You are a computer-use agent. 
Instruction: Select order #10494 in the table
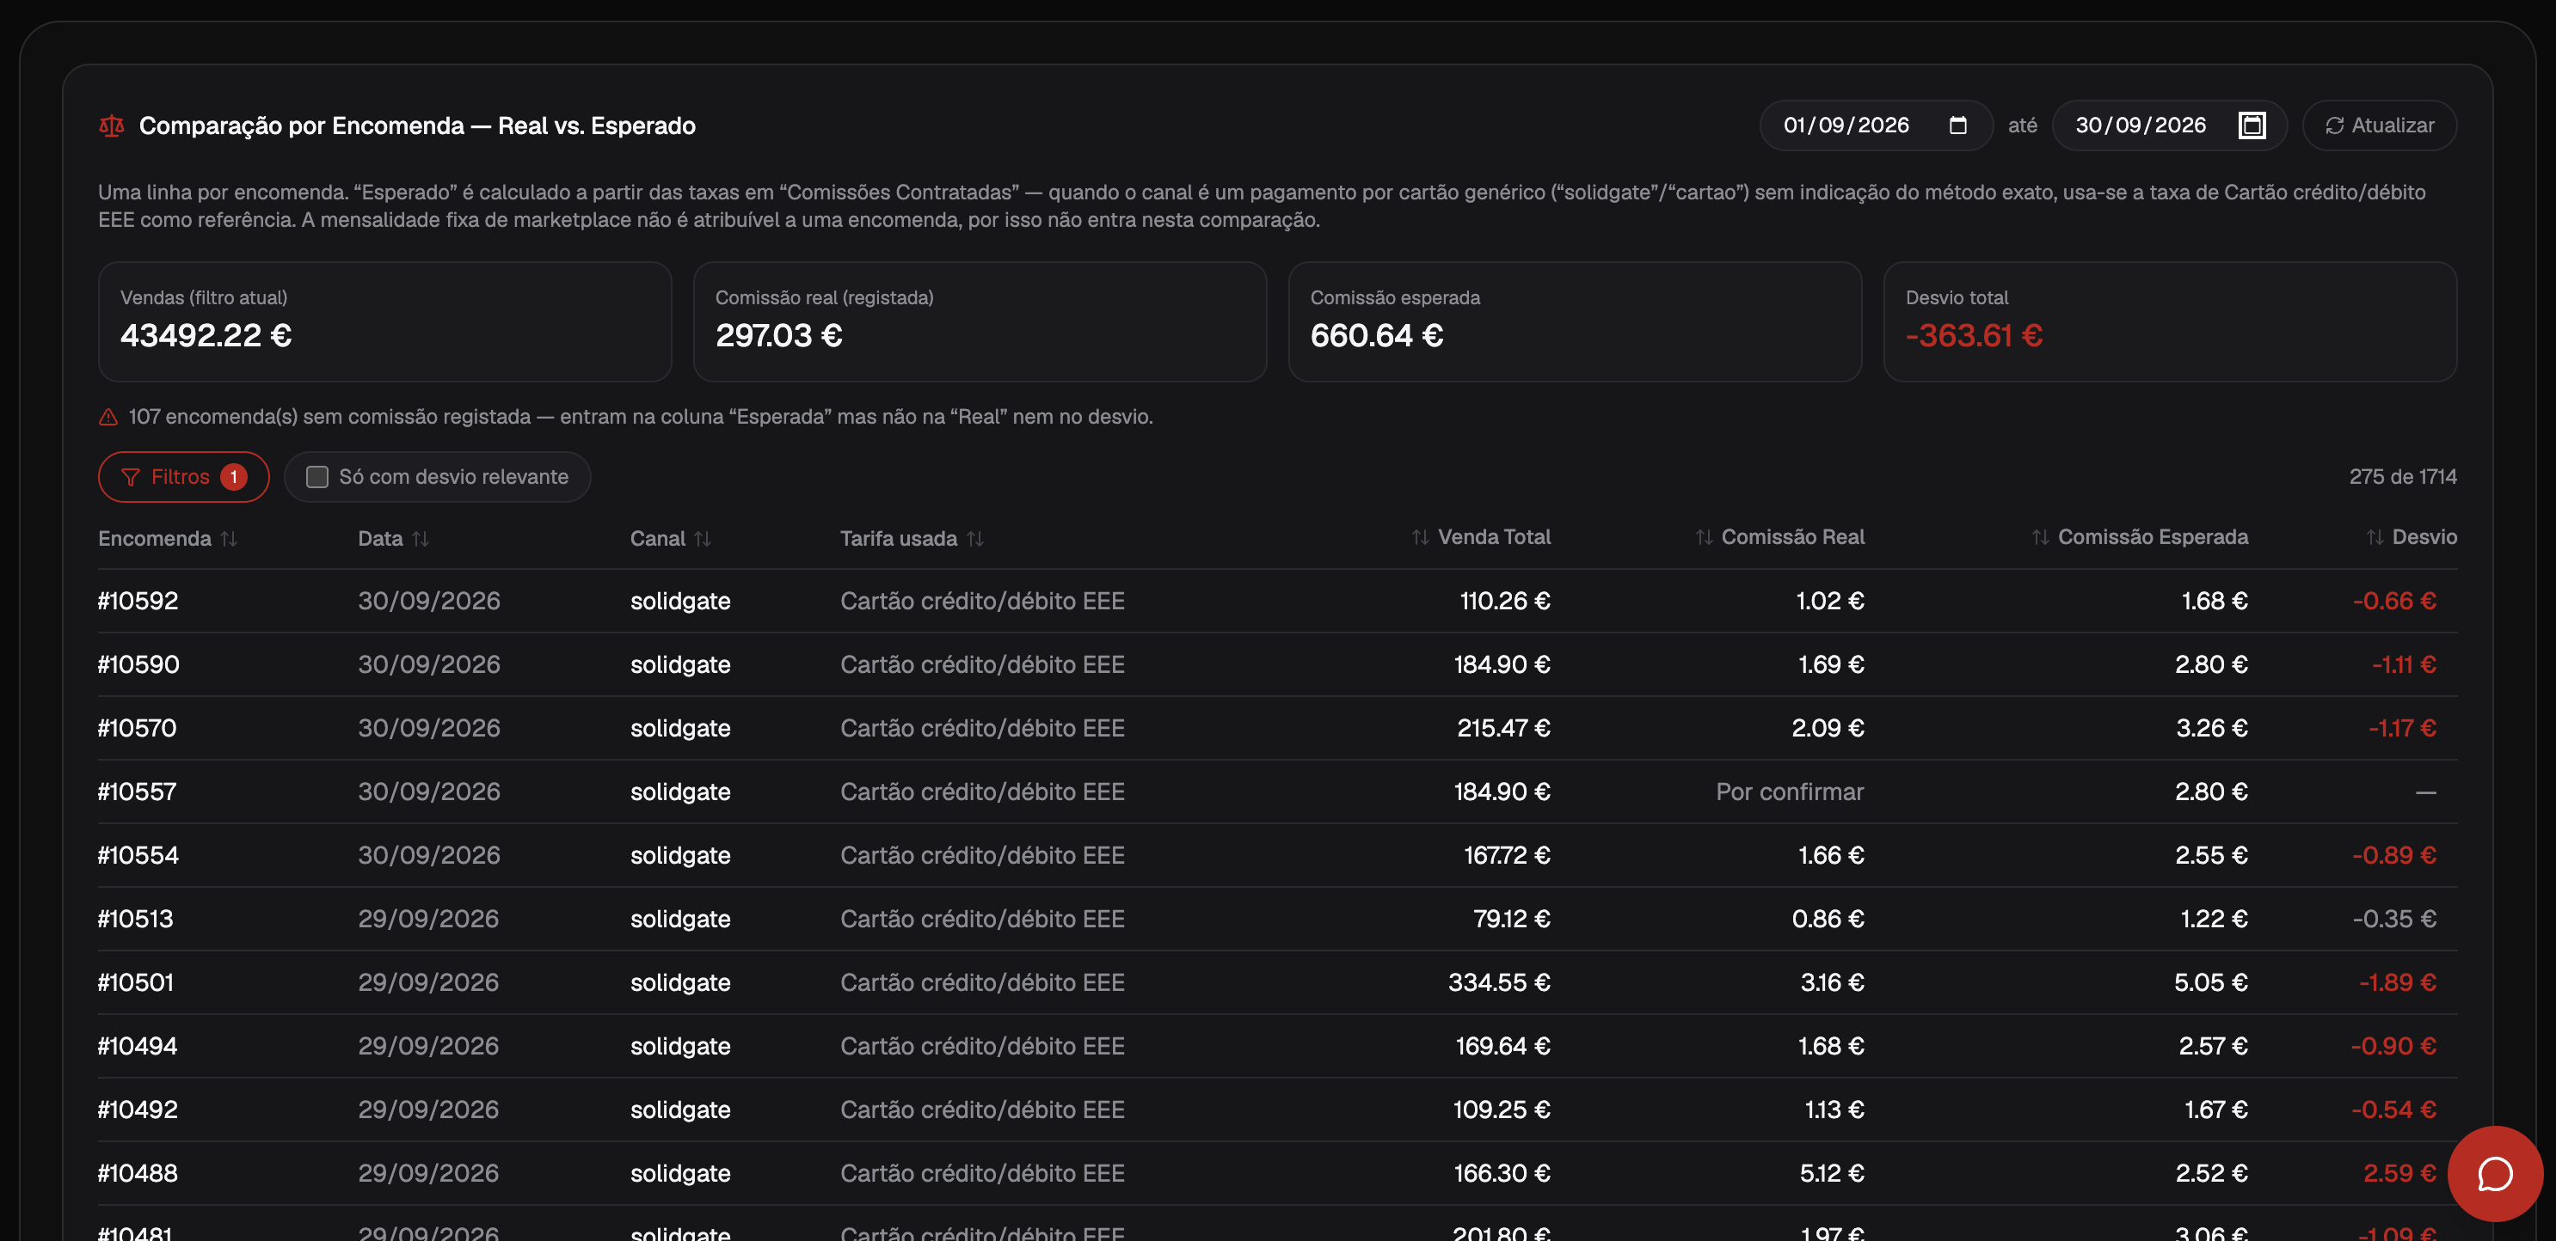click(138, 1045)
